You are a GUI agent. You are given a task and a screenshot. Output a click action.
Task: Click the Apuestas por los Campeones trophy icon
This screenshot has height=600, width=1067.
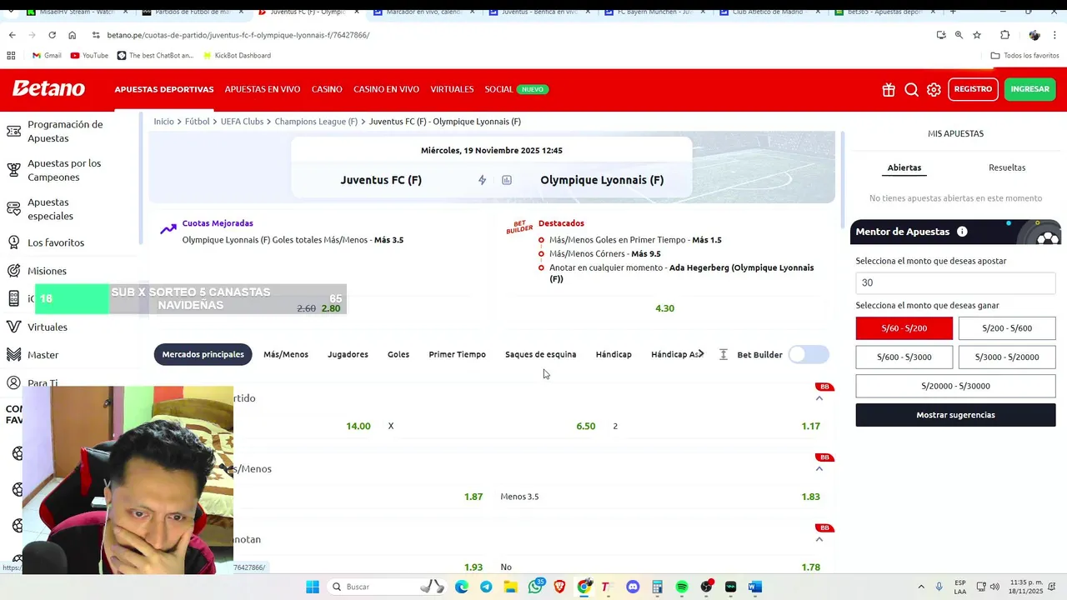tap(13, 170)
